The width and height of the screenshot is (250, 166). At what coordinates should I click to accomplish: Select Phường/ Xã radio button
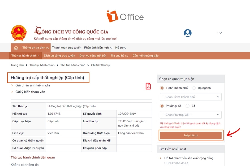(162, 106)
